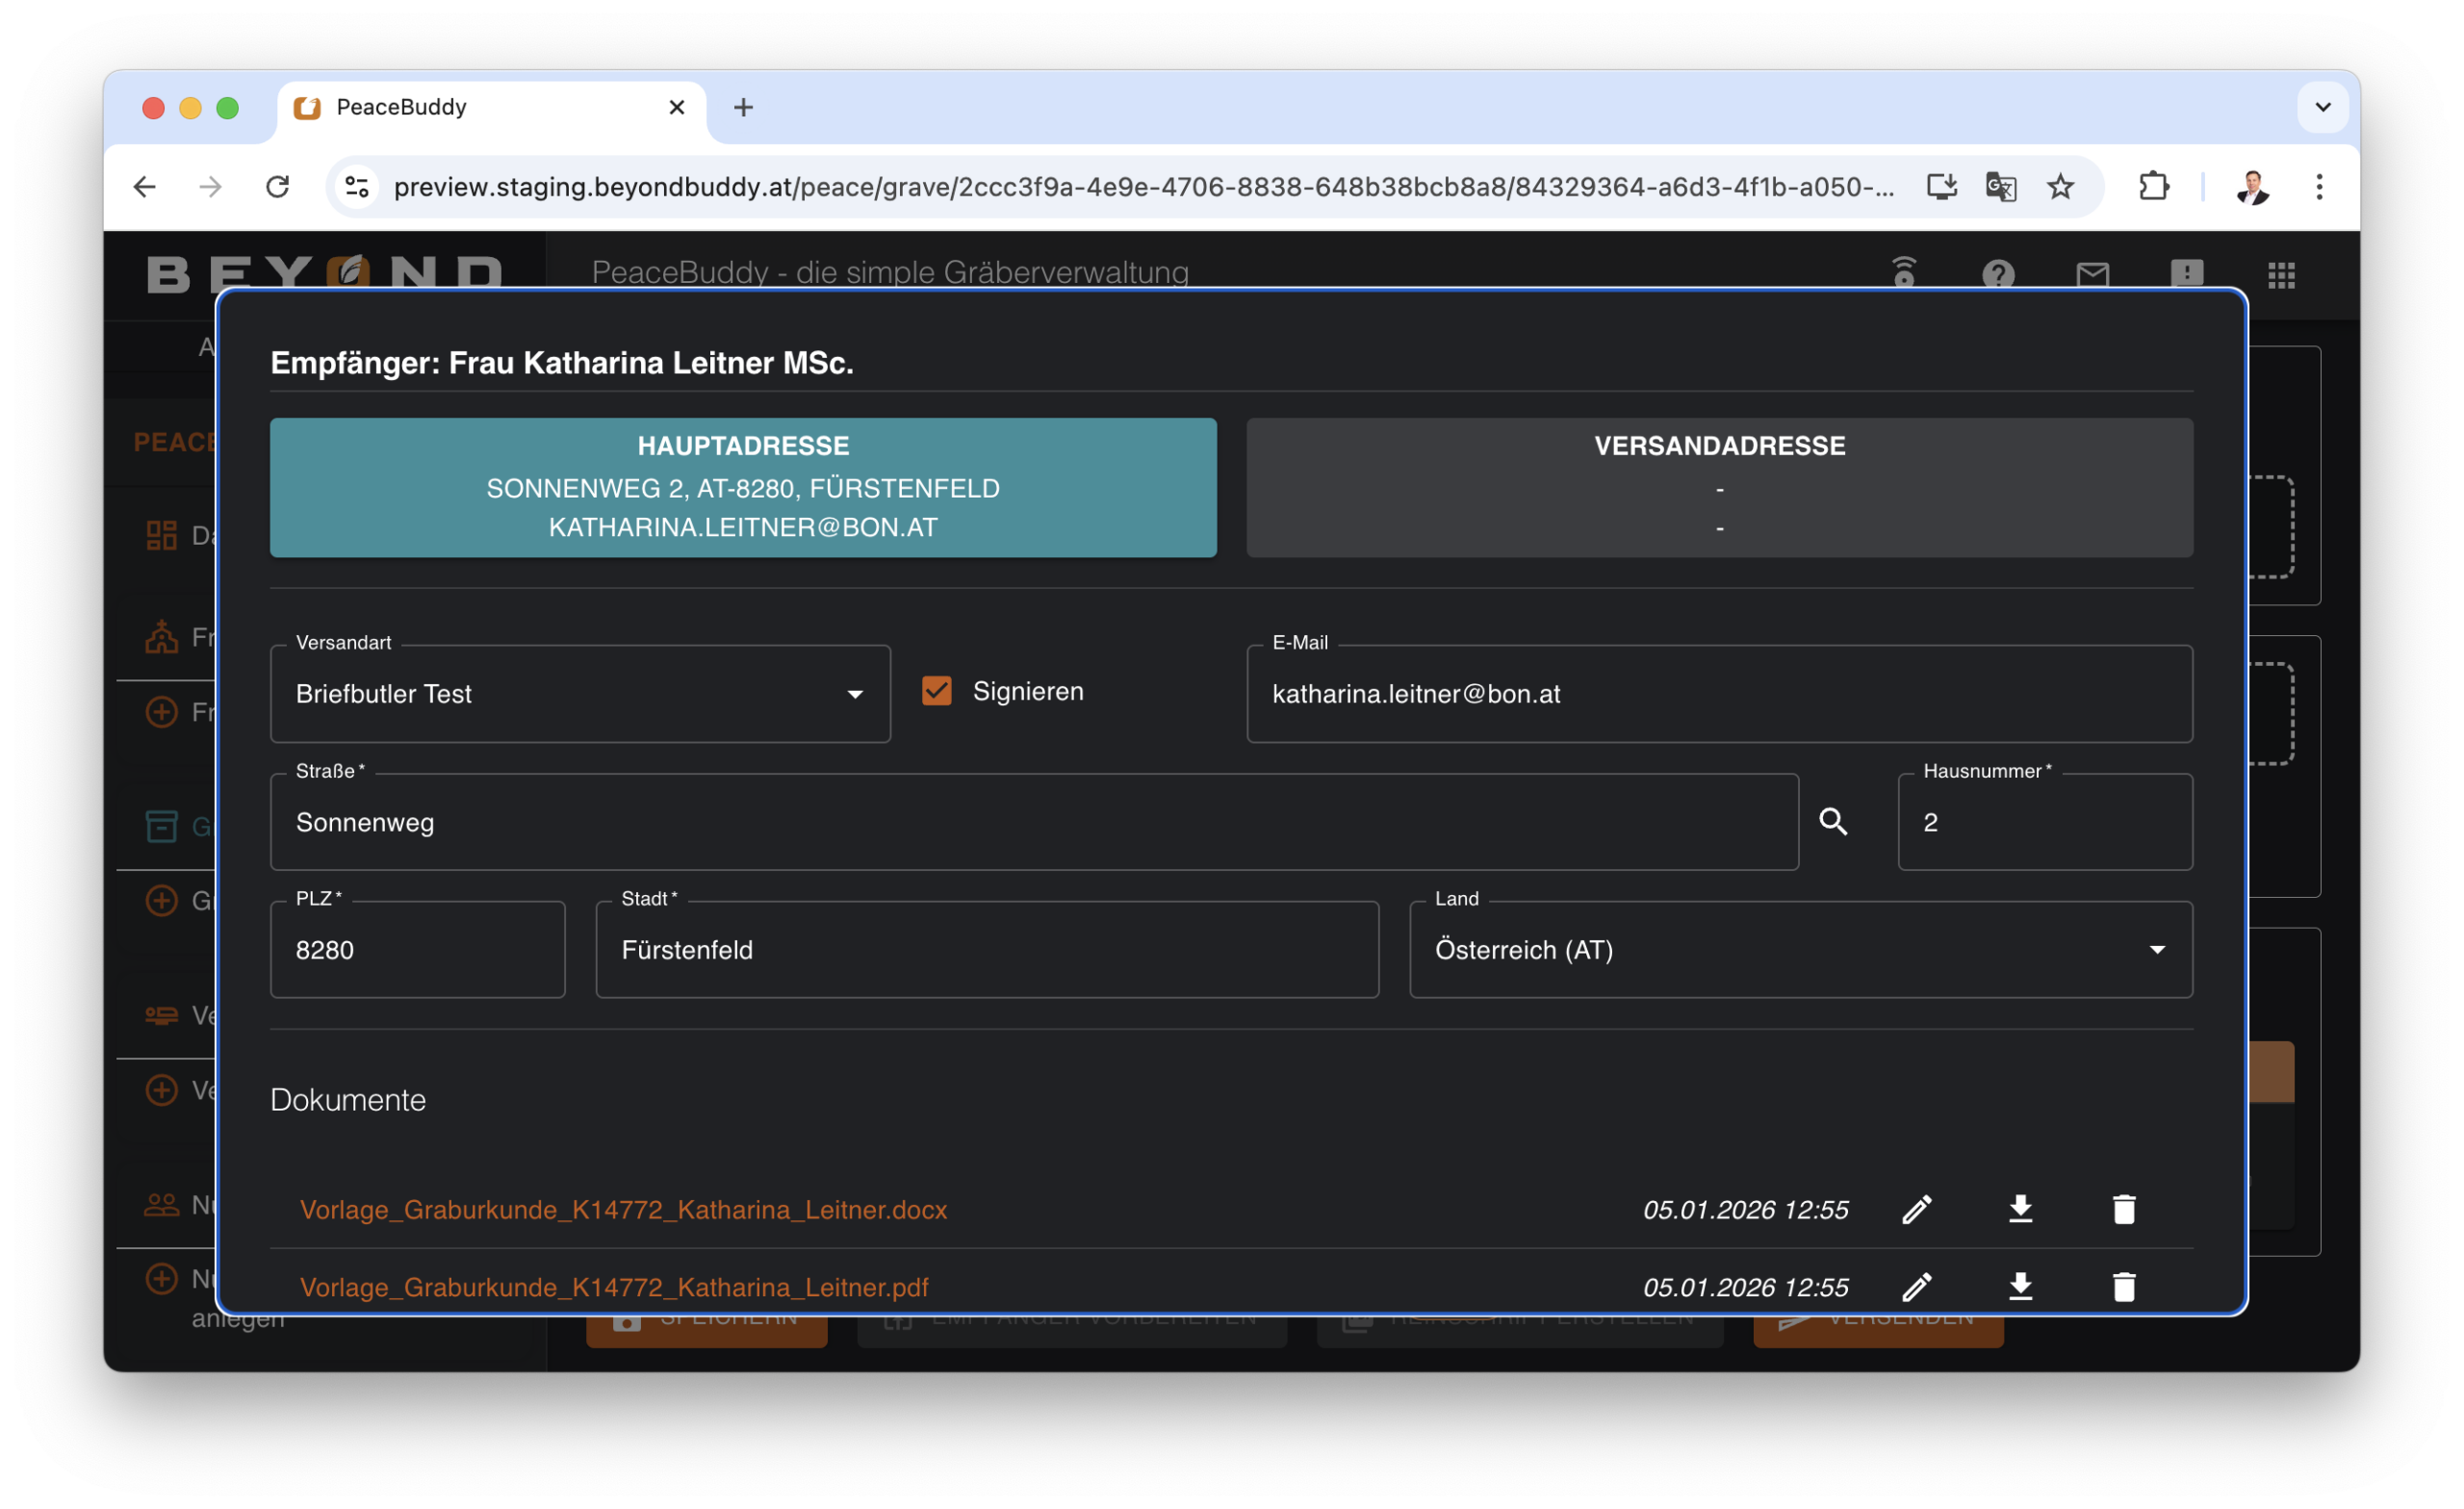Open Vorlage_Graburkunde pdf file link
Screen dimensions: 2464x1509
point(614,1287)
